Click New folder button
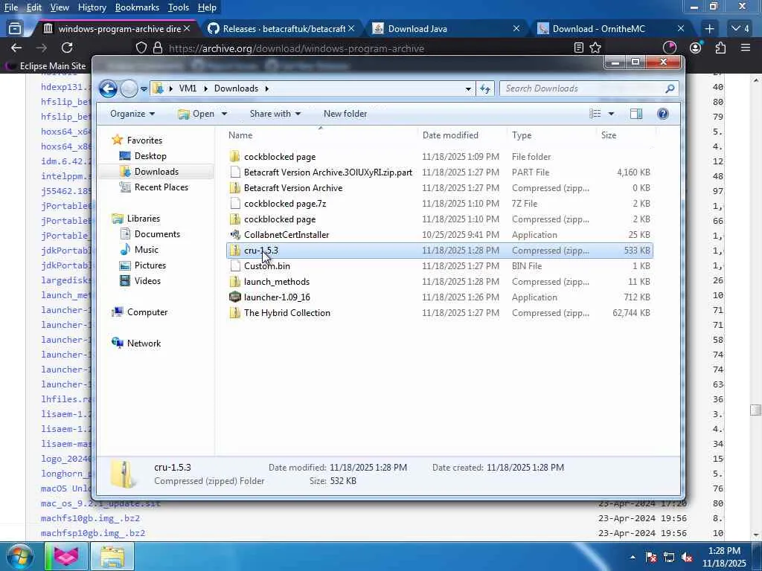This screenshot has height=571, width=762. point(345,114)
